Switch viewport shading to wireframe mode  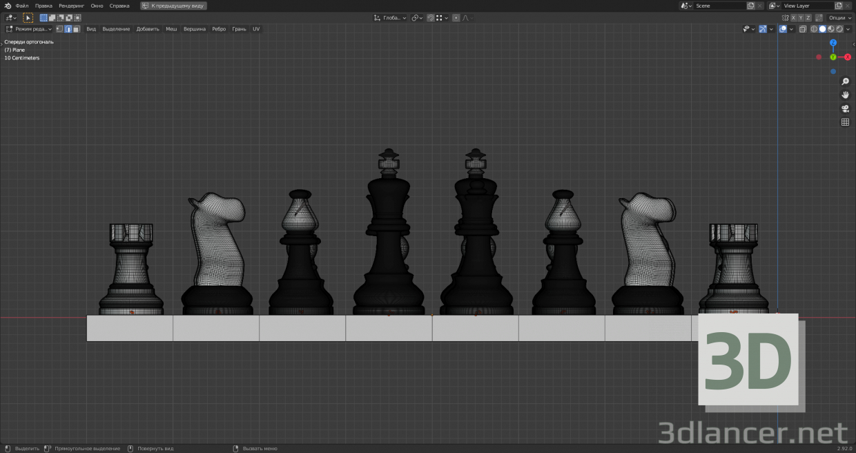click(x=814, y=28)
